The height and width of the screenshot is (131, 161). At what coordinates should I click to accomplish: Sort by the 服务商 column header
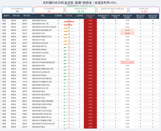[6, 16]
